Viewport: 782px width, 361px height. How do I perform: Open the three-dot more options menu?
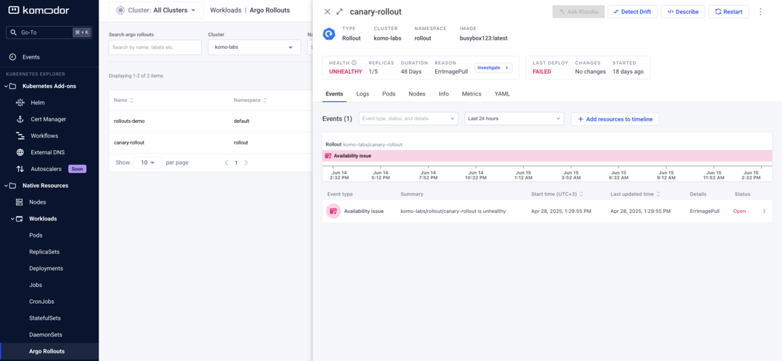[x=760, y=12]
